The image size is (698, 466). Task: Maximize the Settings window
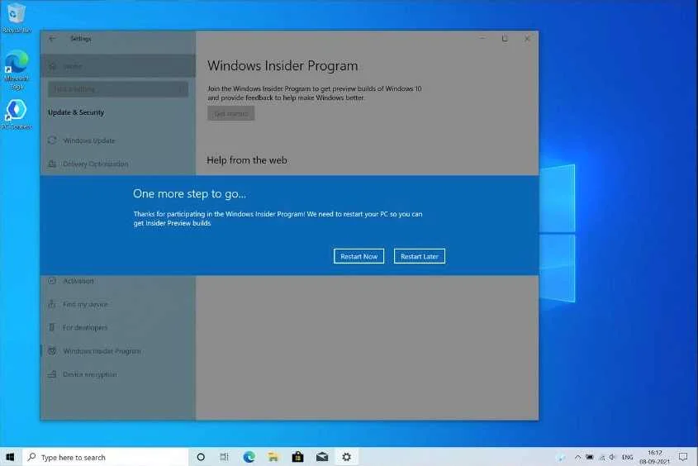tap(505, 39)
